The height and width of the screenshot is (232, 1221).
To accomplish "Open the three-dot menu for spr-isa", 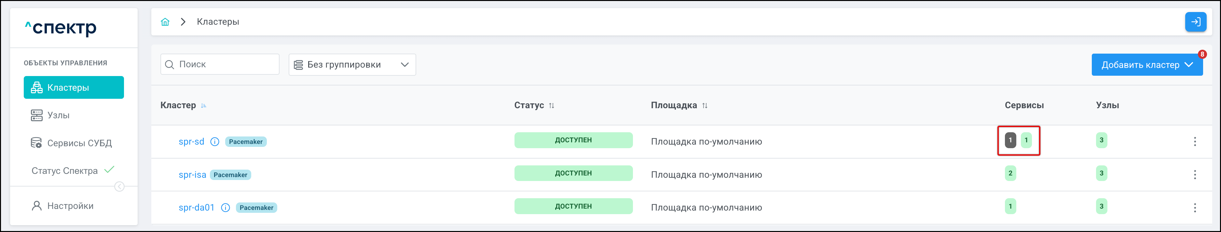I will click(x=1194, y=175).
